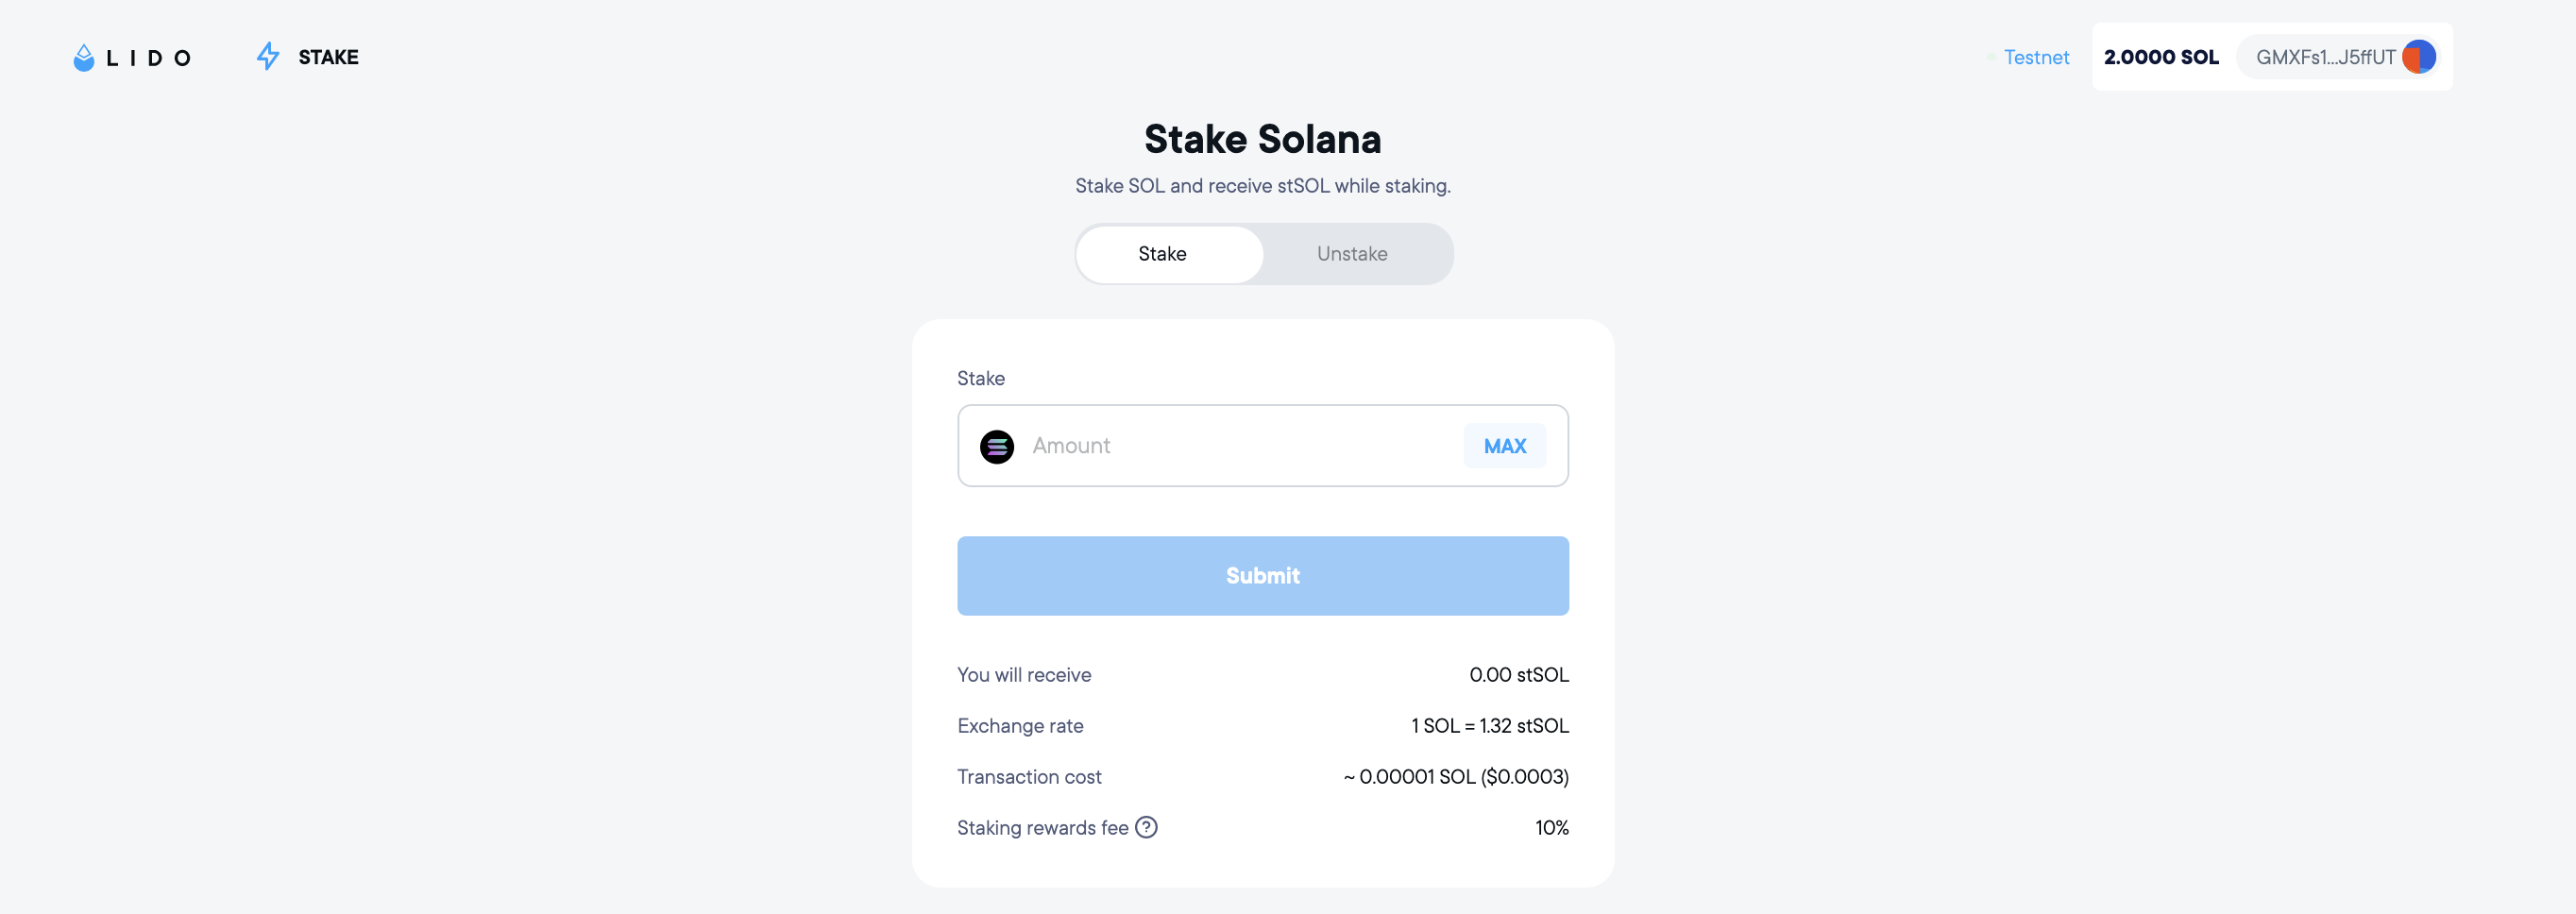The width and height of the screenshot is (2576, 914).
Task: Click the 1 SOL = 1.32 stSOL rate
Action: pos(1489,726)
